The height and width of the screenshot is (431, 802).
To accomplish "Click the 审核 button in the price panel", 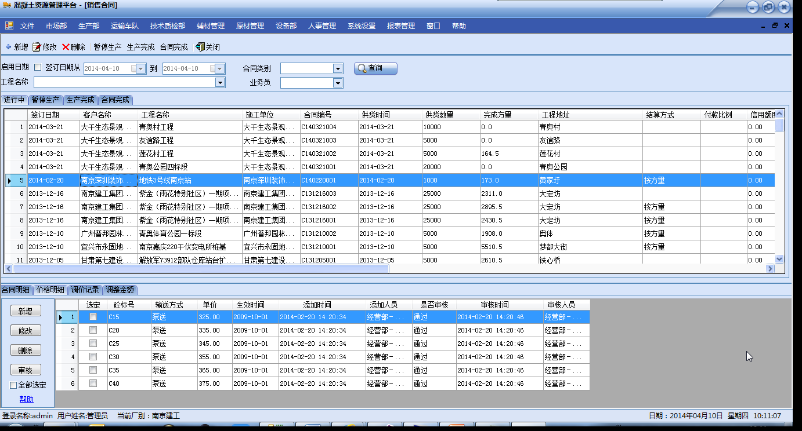I will [26, 370].
